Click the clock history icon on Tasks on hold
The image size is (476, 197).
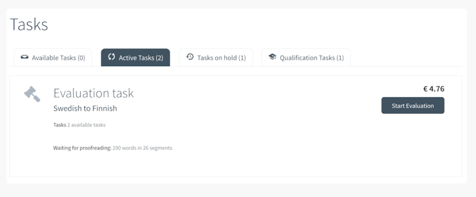click(190, 57)
